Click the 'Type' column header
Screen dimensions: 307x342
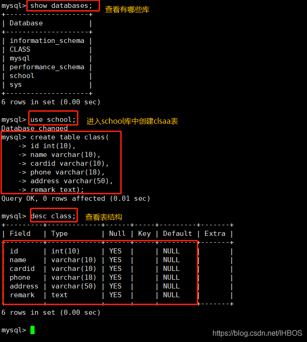(x=59, y=234)
